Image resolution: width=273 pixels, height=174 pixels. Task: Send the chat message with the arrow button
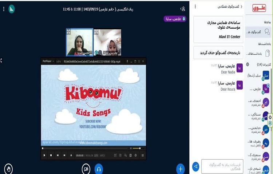(x=196, y=166)
